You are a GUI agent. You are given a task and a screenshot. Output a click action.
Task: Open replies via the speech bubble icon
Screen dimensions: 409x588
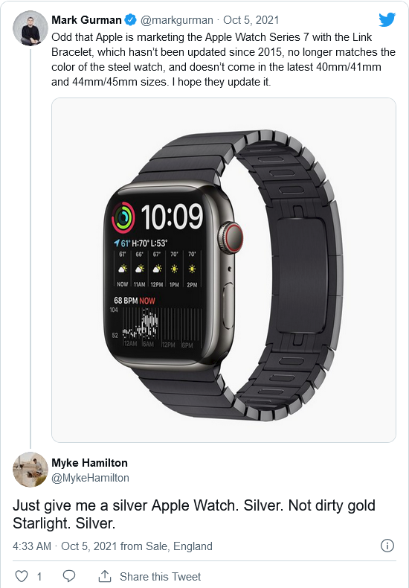pos(69,576)
